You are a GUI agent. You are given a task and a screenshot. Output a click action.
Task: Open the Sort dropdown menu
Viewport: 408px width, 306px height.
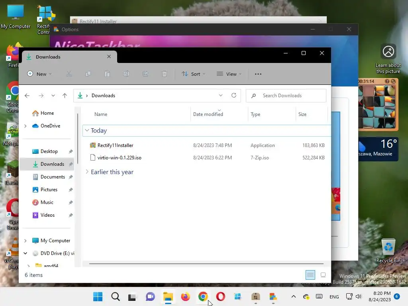pos(194,74)
